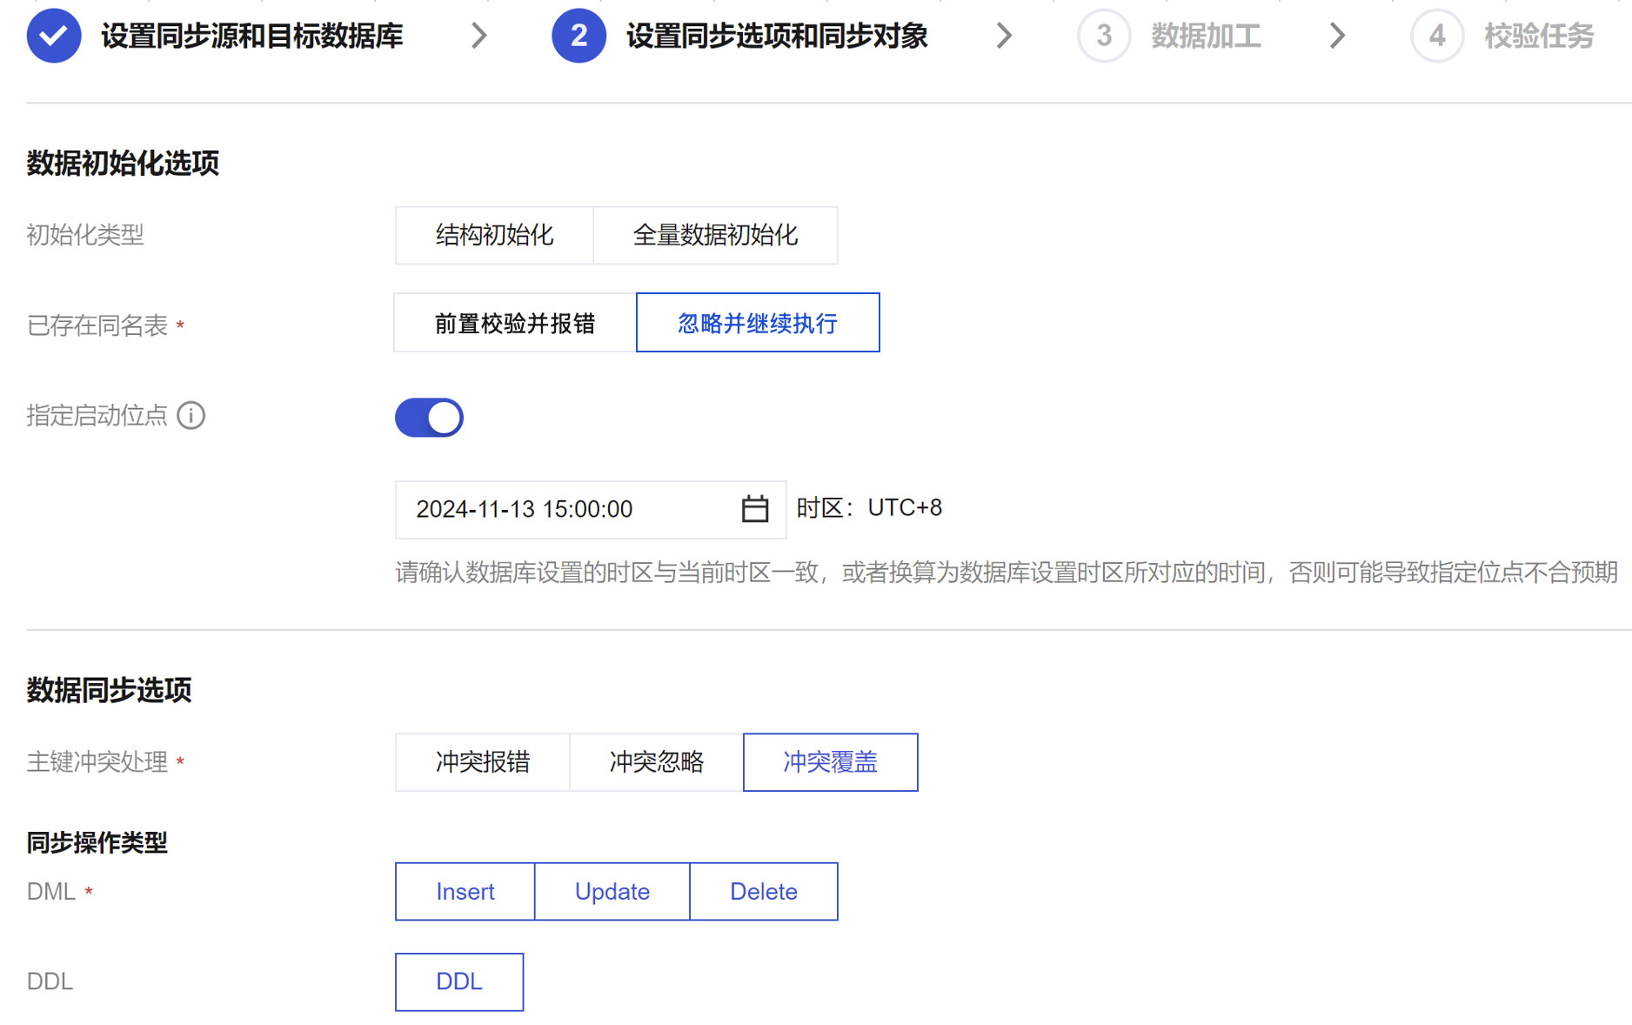
Task: Click the DML field label
Action: pos(50,892)
